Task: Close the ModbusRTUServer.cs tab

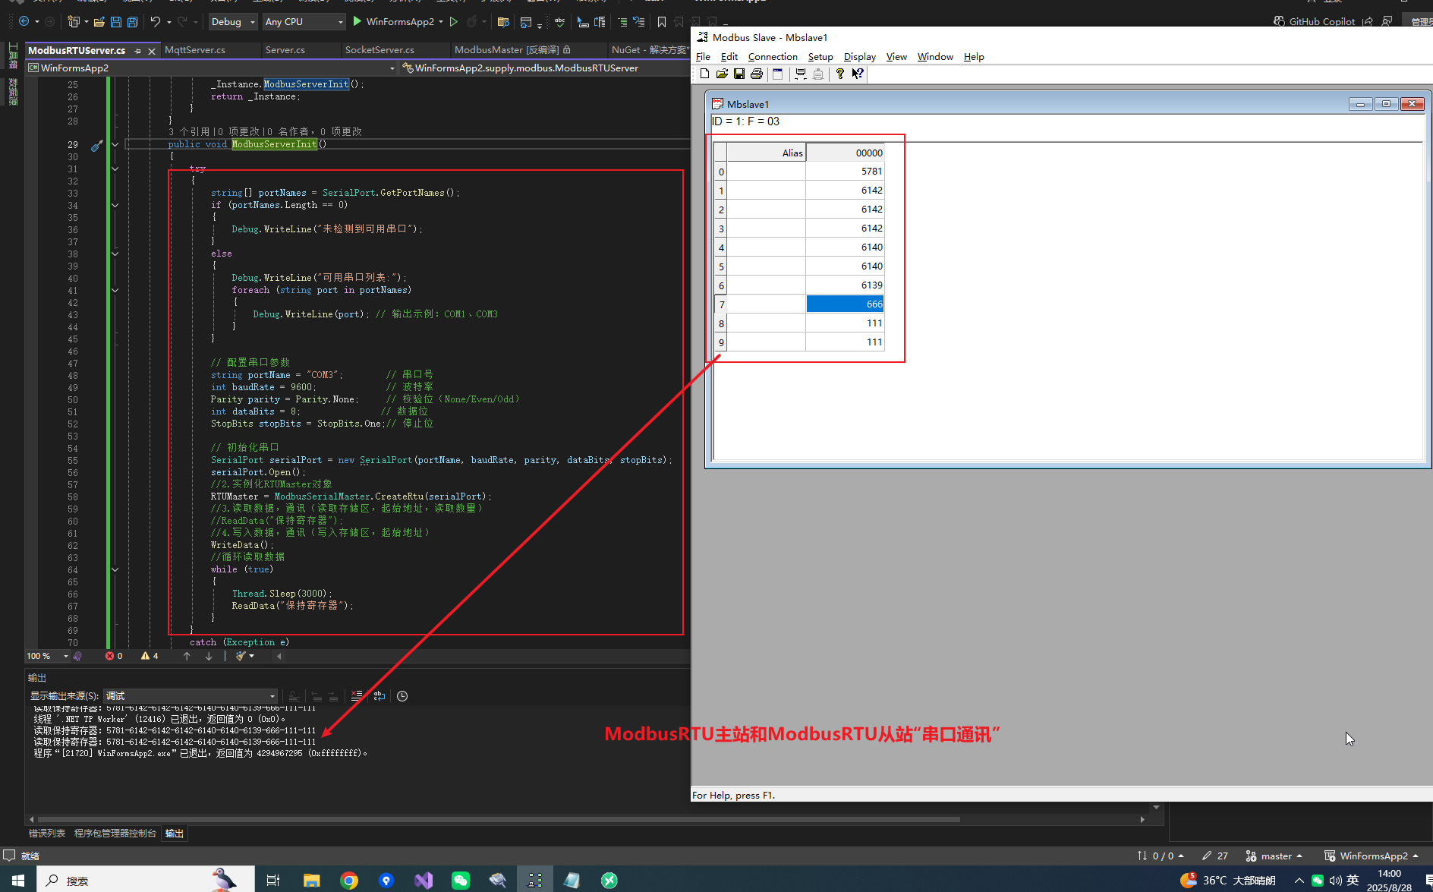Action: click(x=152, y=51)
